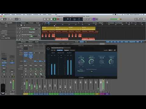This screenshot has width=146, height=109.
Task: Click the Fast Forward transport button
Action: pyautogui.click(x=48, y=19)
